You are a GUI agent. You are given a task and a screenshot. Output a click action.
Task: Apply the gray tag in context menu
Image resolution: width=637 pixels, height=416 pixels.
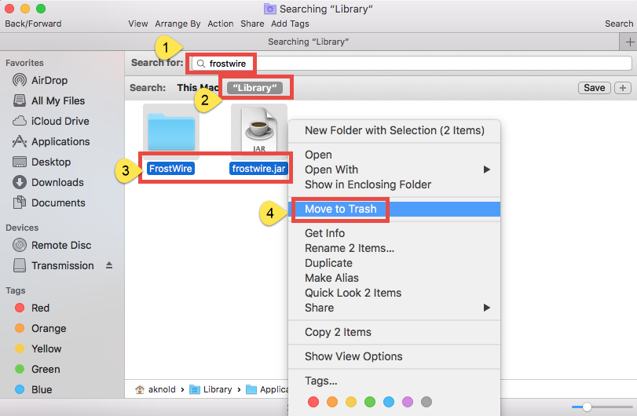(426, 402)
